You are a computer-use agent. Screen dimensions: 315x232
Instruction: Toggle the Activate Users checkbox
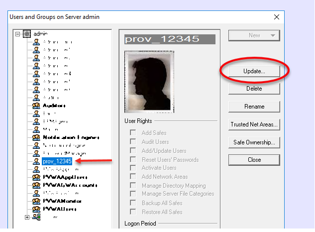coord(133,168)
